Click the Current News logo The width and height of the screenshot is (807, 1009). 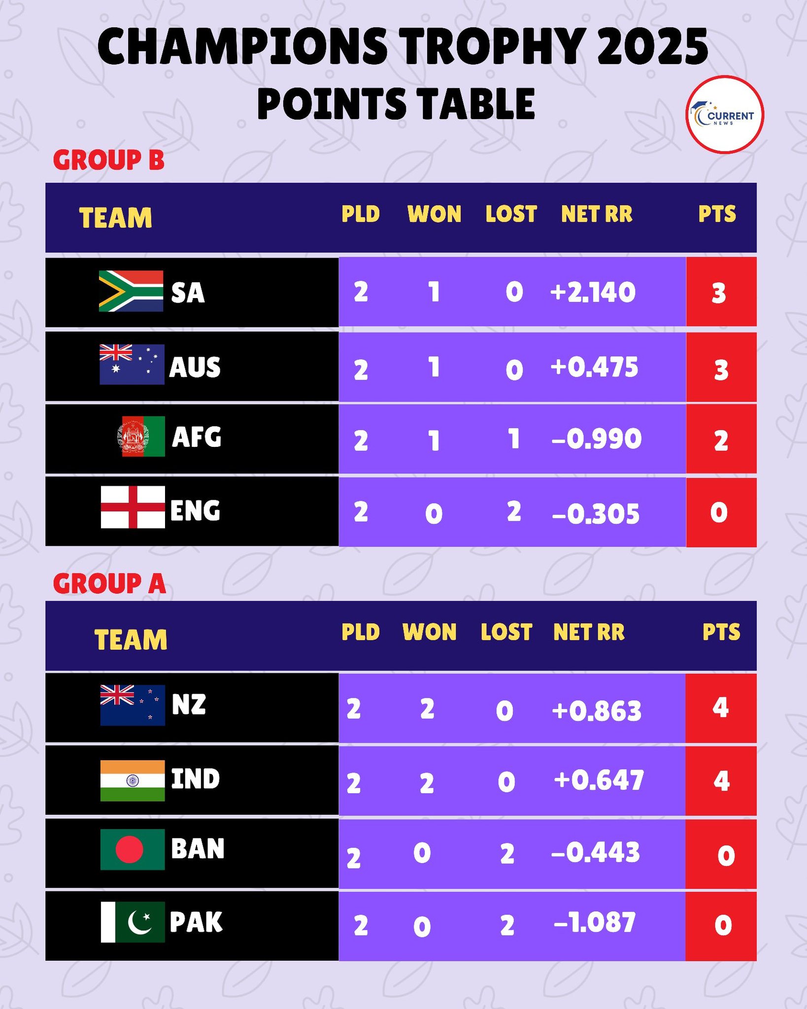pyautogui.click(x=725, y=115)
